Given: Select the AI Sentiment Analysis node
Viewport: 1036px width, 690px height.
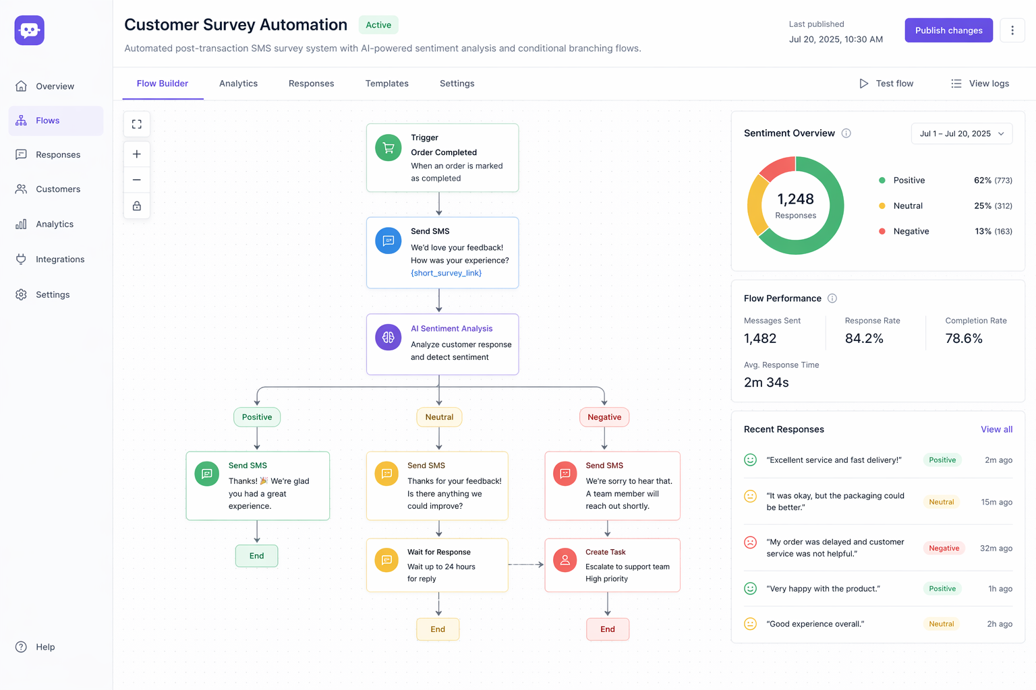Looking at the screenshot, I should [442, 344].
